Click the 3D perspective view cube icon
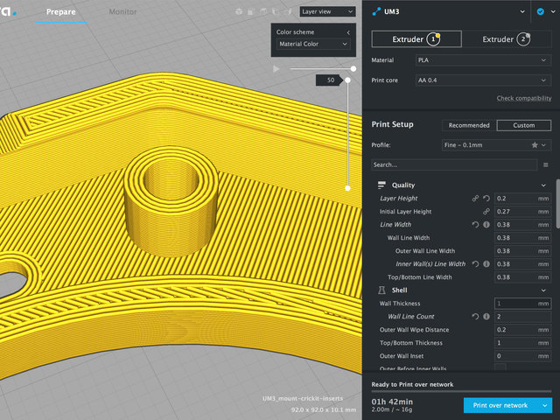This screenshot has width=560, height=420. 240,12
